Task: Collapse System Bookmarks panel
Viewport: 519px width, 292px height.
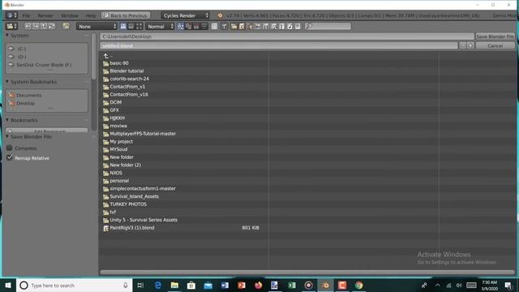Action: [7, 81]
